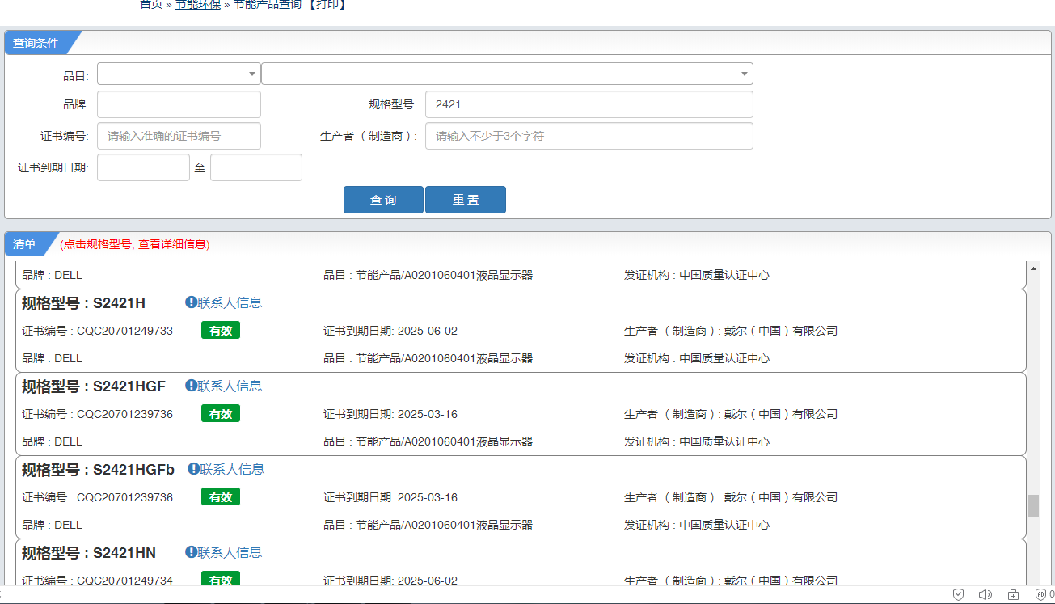Click the start date field for 证书到期日期
Screen dimensions: 1055x604
pyautogui.click(x=143, y=167)
